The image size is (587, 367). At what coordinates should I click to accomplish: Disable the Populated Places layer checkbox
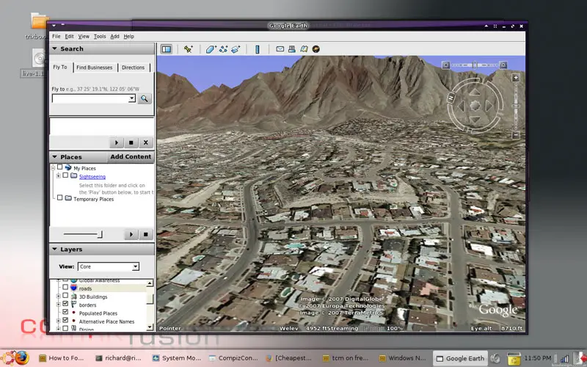(65, 311)
